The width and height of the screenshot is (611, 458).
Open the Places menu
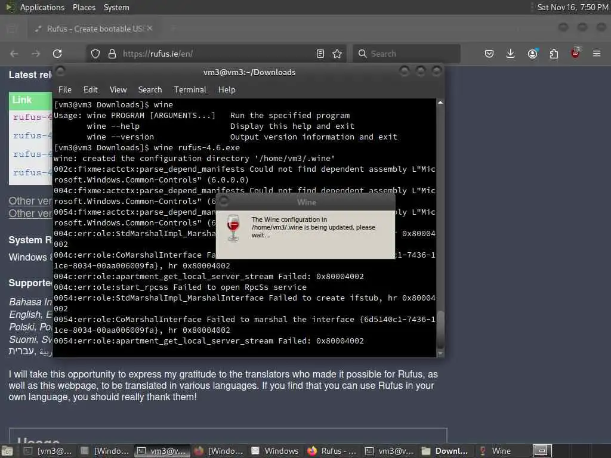pyautogui.click(x=84, y=7)
